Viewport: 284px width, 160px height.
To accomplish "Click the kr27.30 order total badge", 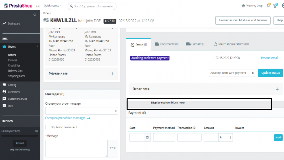I will coord(110,21).
